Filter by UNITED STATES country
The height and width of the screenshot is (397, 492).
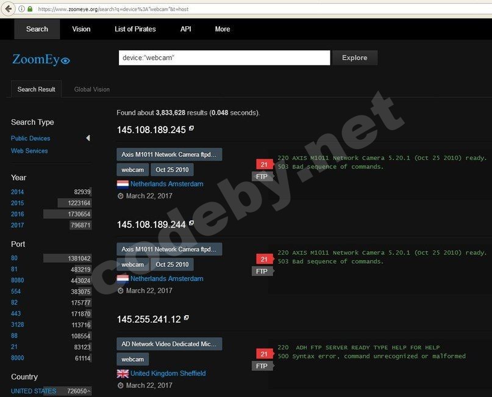pyautogui.click(x=34, y=391)
